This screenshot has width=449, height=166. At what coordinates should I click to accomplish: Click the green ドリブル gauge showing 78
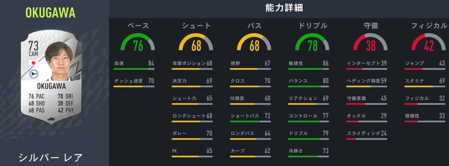click(x=312, y=43)
